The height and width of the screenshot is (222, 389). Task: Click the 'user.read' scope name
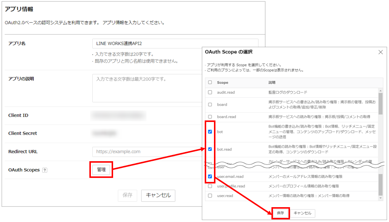click(x=225, y=196)
